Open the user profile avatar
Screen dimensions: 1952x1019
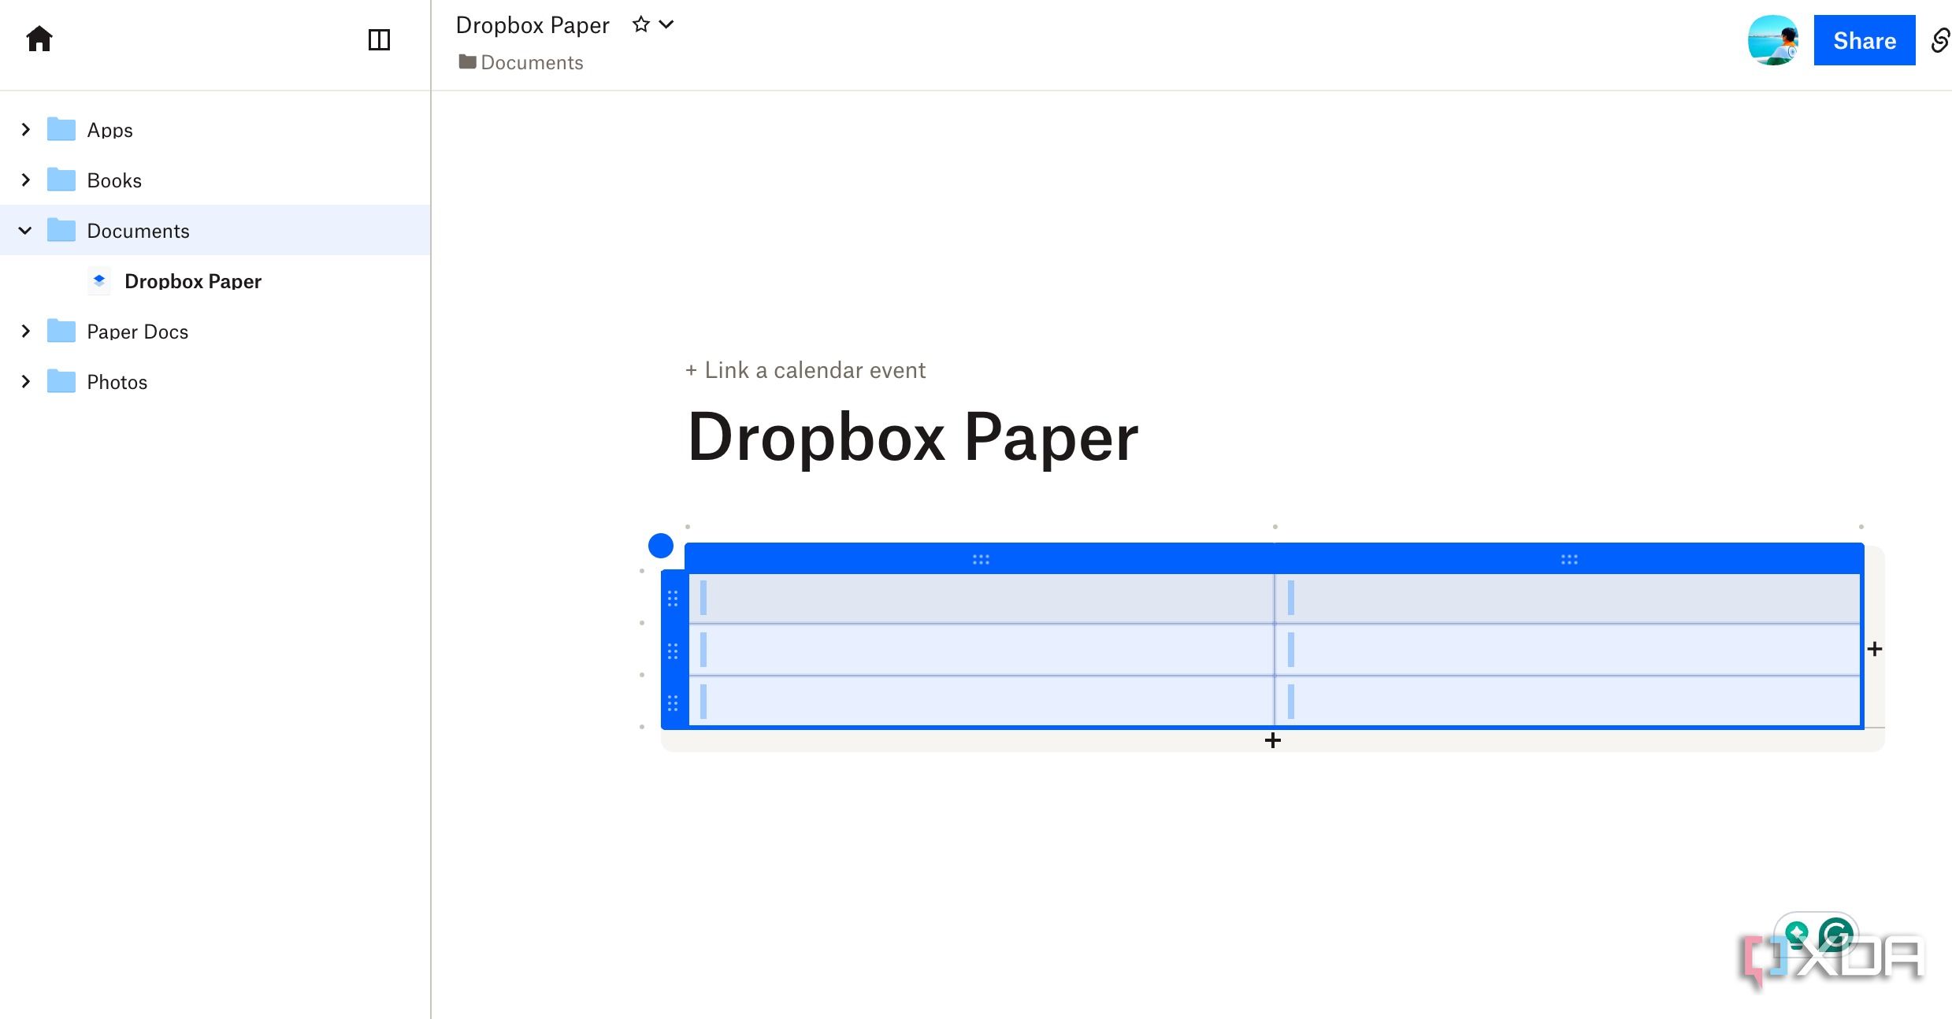pyautogui.click(x=1772, y=40)
